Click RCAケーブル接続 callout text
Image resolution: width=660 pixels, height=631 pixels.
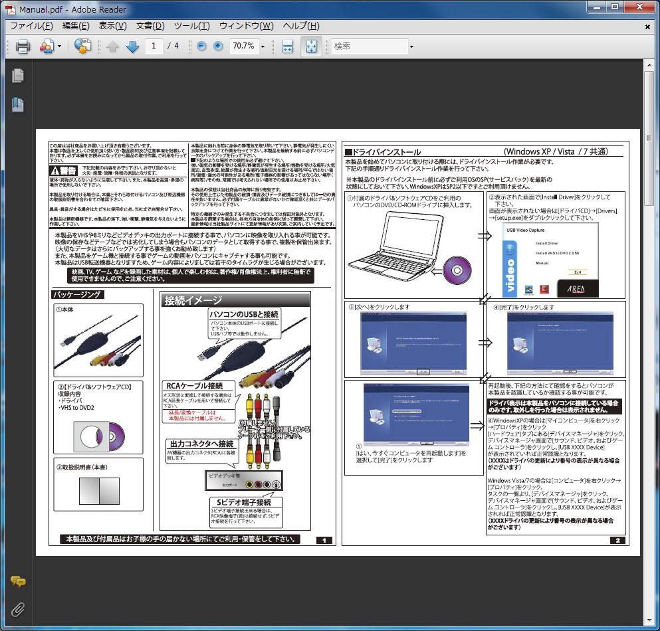[x=195, y=386]
